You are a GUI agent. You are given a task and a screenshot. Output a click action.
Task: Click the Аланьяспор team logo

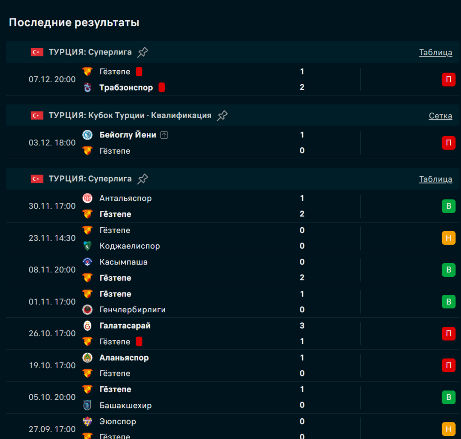(87, 358)
